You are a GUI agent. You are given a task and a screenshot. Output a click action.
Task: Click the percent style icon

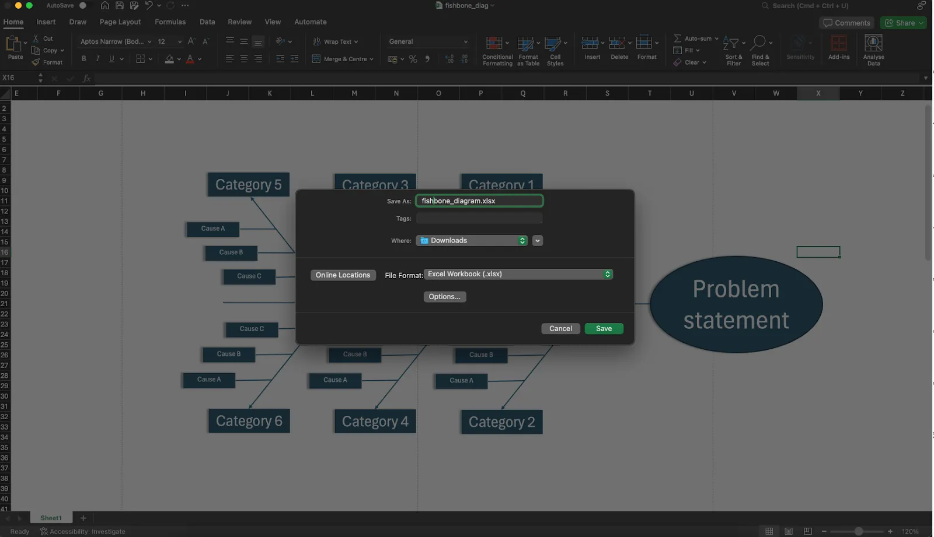413,59
